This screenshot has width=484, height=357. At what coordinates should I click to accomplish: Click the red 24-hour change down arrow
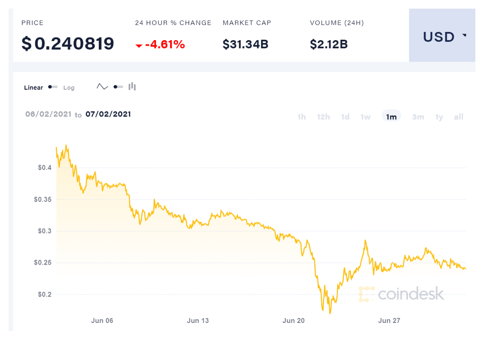(x=139, y=45)
